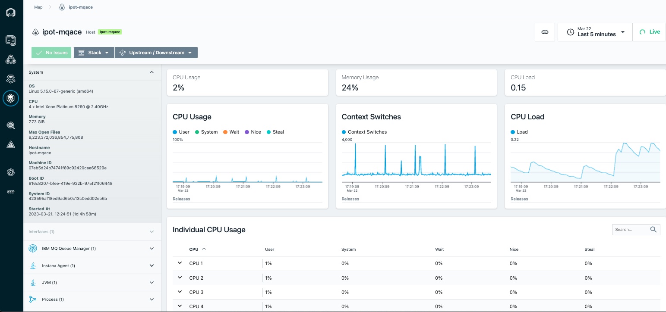The image size is (666, 312).
Task: Click the Instana Agent Java icon
Action: 33,266
